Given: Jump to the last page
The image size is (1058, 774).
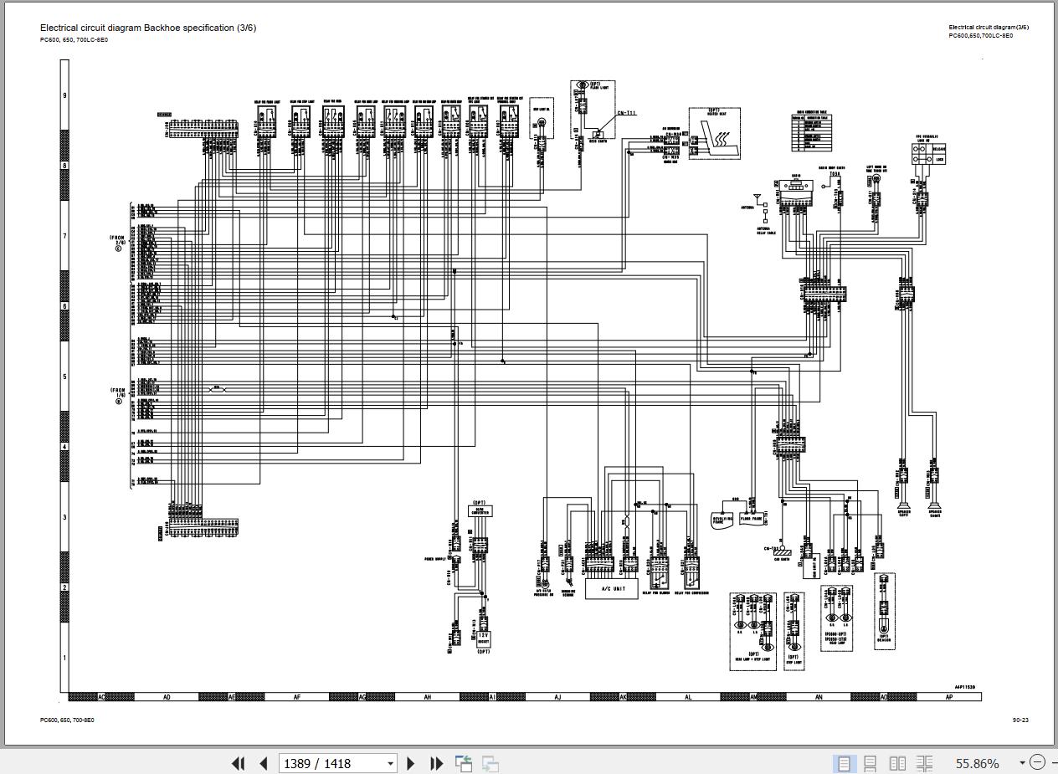Looking at the screenshot, I should point(436,763).
